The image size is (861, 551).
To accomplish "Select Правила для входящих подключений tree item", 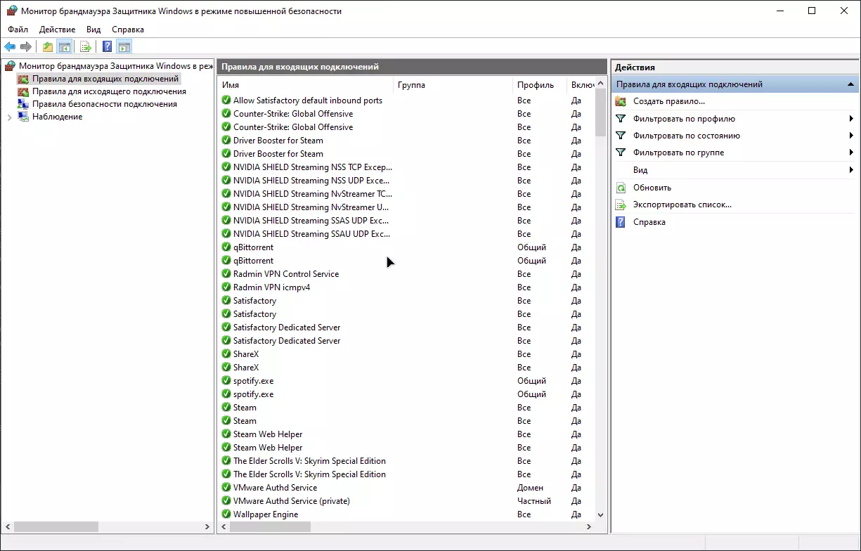I will [105, 79].
